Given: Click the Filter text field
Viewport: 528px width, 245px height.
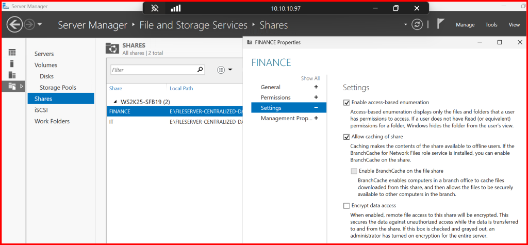Looking at the screenshot, I should coord(153,70).
